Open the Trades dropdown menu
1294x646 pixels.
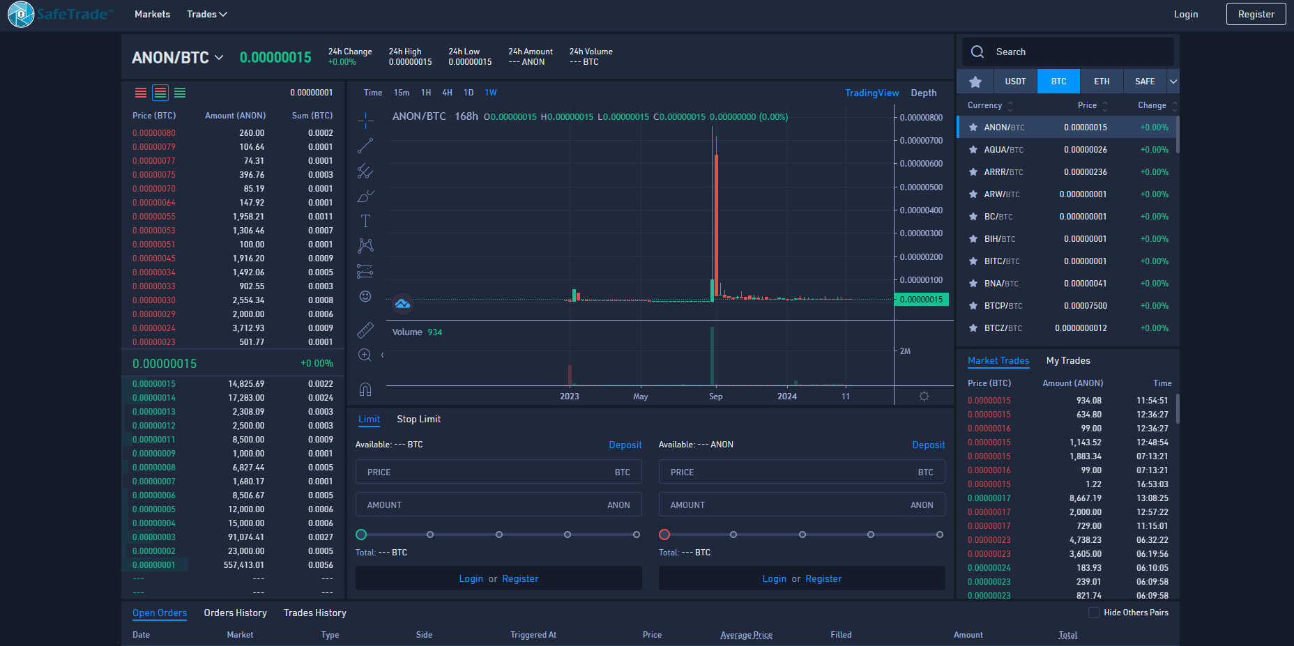(207, 14)
